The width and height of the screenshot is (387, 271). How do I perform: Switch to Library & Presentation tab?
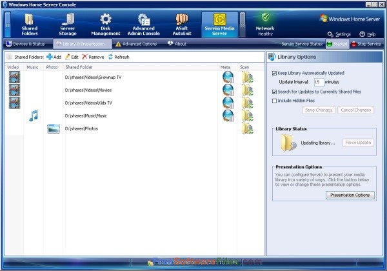point(81,44)
